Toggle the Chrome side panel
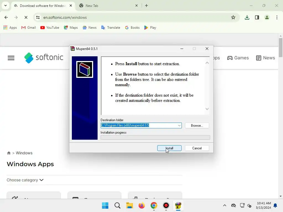This screenshot has width=283, height=212. click(257, 17)
